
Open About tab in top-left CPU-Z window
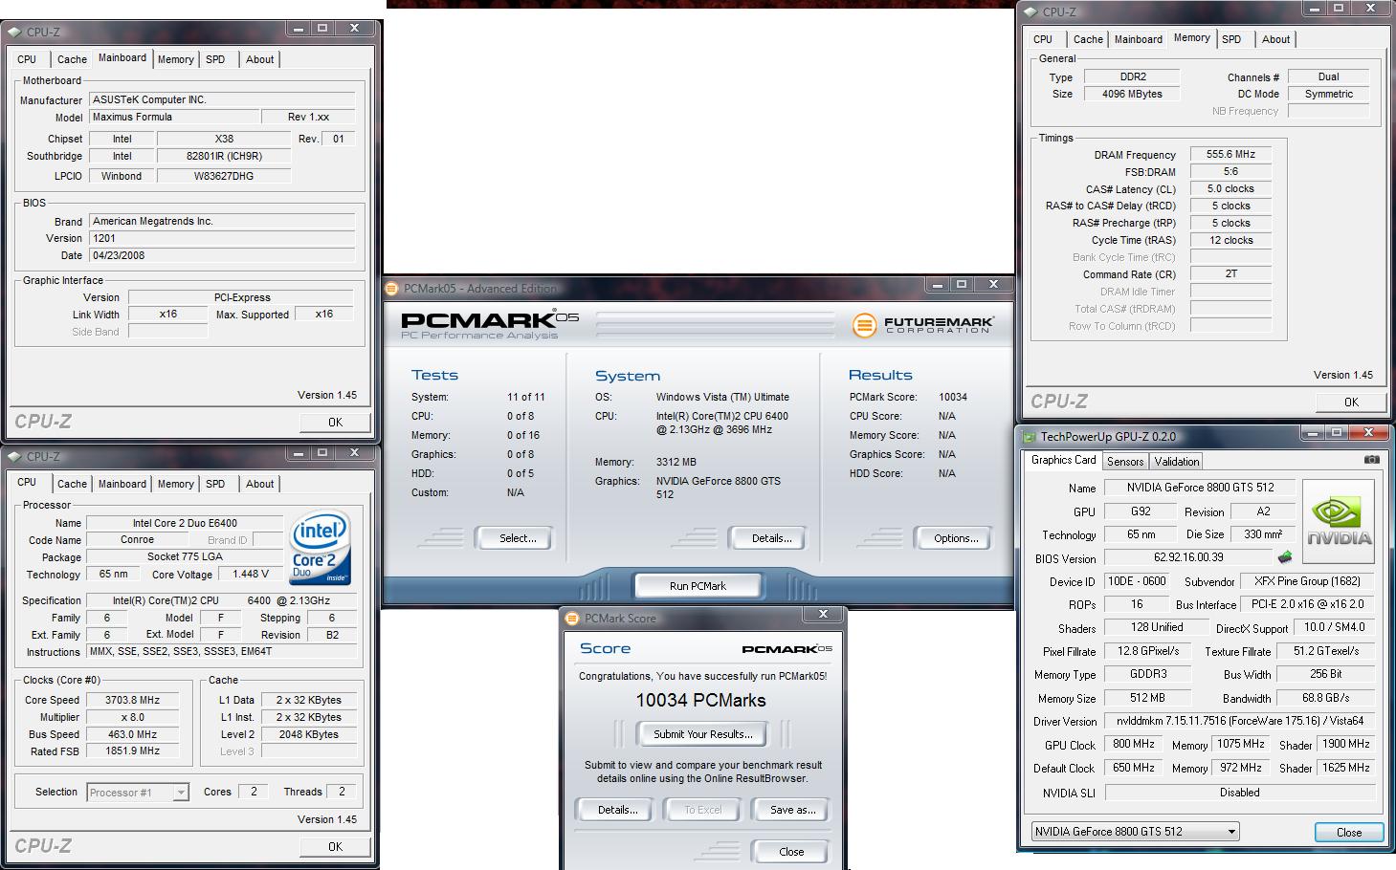[x=260, y=59]
